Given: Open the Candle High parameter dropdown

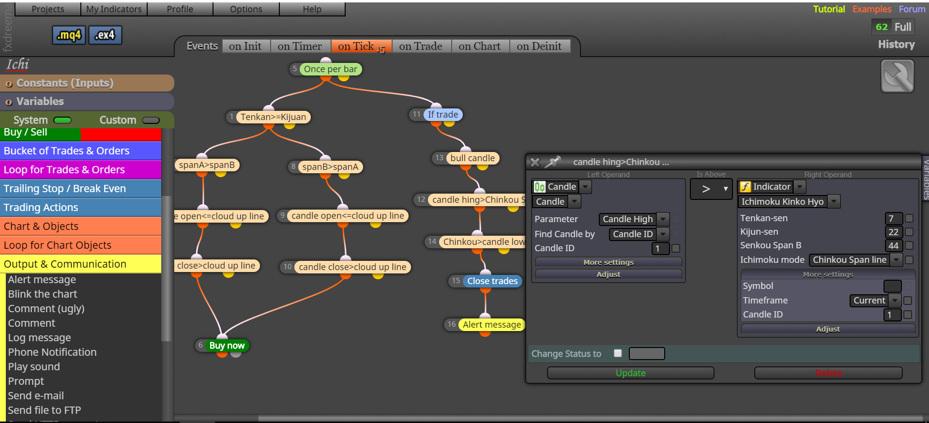Looking at the screenshot, I should click(x=634, y=219).
